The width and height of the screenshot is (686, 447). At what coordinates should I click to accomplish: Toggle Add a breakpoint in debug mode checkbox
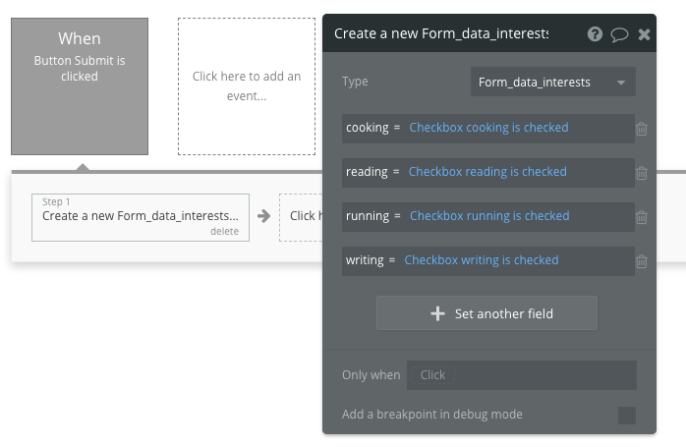click(626, 415)
